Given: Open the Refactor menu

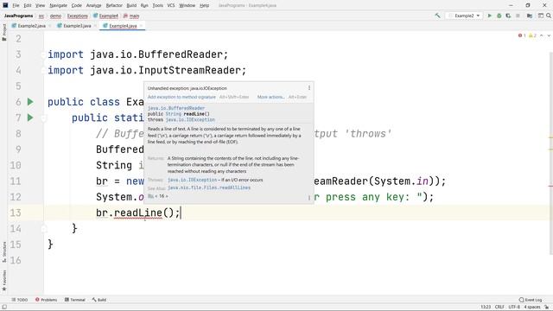Looking at the screenshot, I should tap(114, 5).
